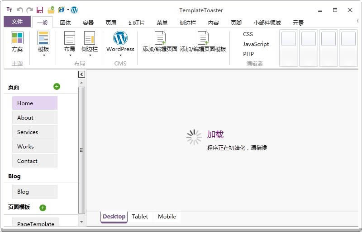Open browser preview dropdown arrow
This screenshot has height=232, width=362.
tap(68, 9)
